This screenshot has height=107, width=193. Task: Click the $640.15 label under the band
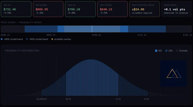point(5,35)
